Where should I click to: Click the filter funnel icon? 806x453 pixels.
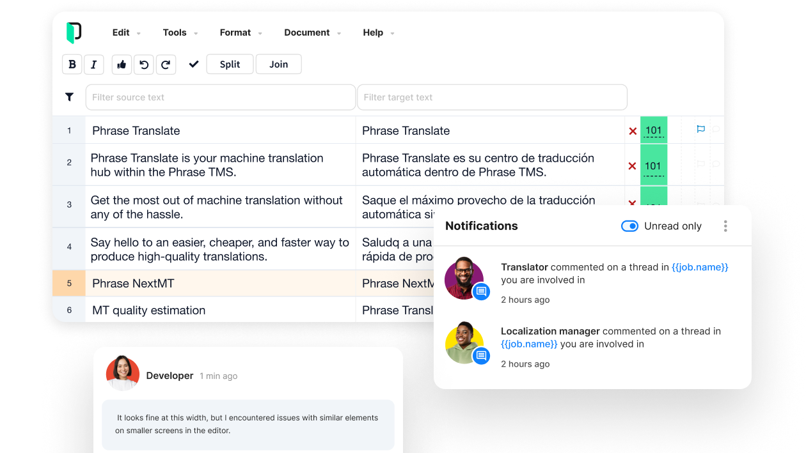tap(69, 97)
